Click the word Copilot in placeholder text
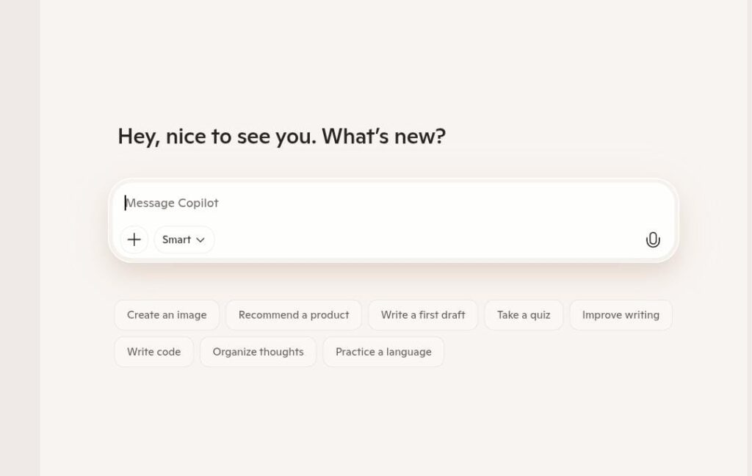 (x=198, y=203)
